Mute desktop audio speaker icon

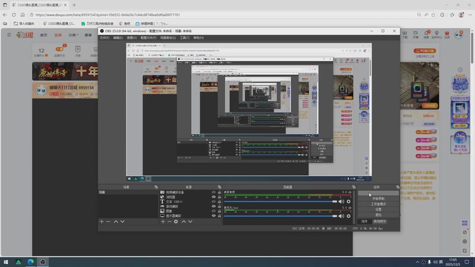[x=341, y=202]
